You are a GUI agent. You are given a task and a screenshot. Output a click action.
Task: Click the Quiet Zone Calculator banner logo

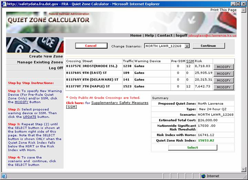pos(49,20)
